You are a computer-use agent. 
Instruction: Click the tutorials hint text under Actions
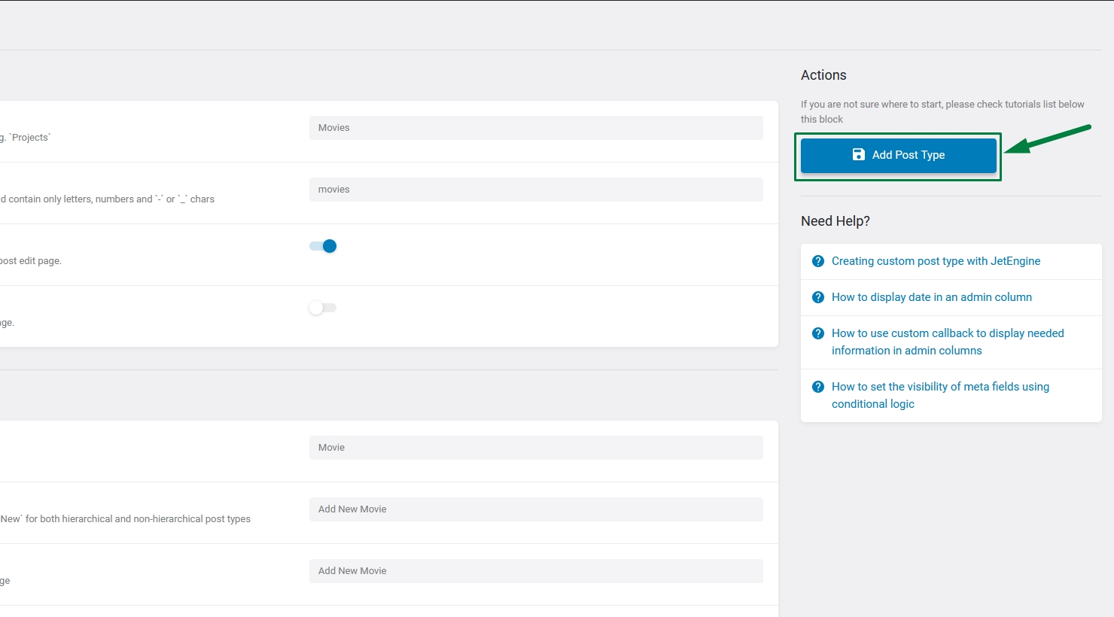click(x=942, y=112)
